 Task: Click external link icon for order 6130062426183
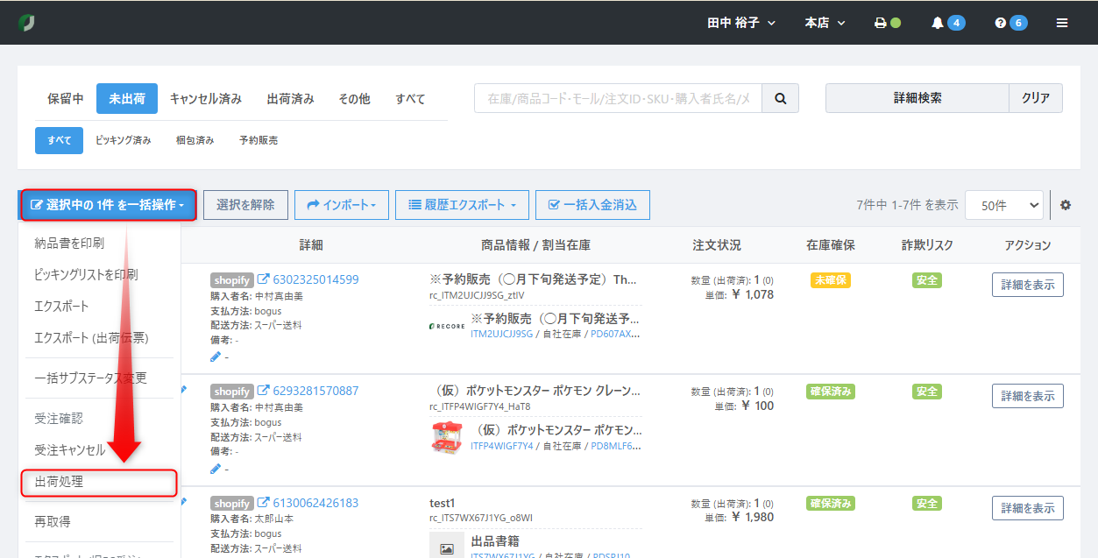(x=263, y=503)
